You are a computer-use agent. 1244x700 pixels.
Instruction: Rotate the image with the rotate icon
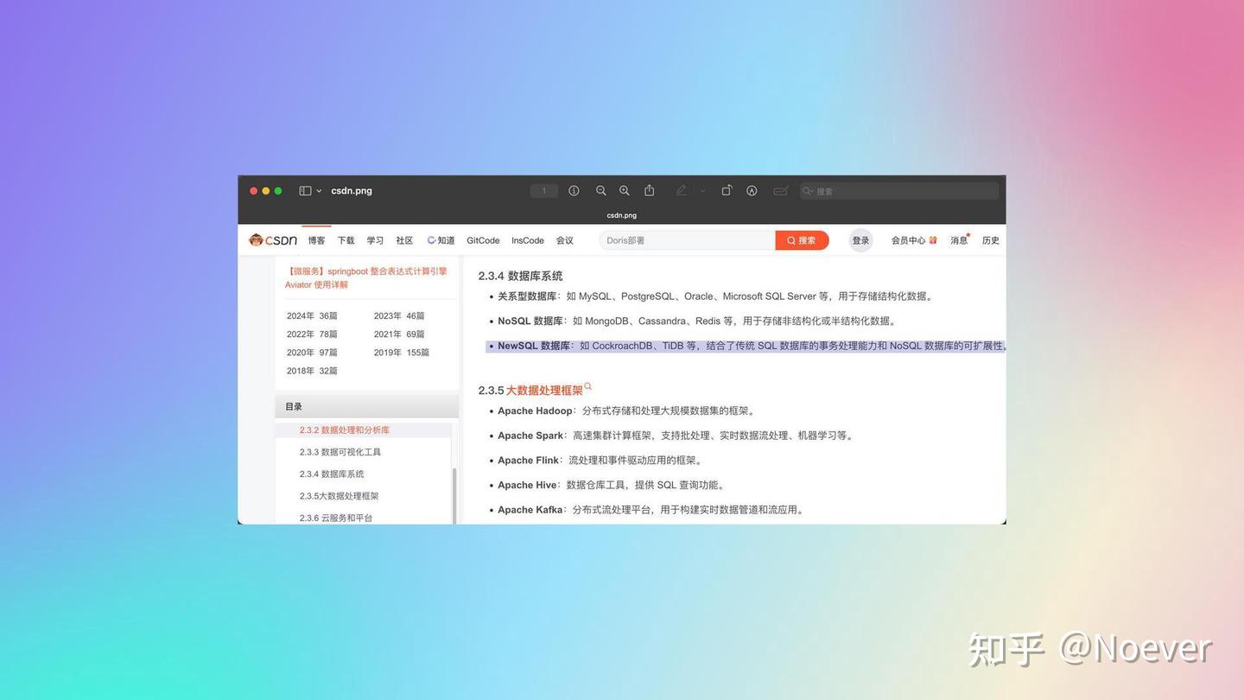point(727,191)
